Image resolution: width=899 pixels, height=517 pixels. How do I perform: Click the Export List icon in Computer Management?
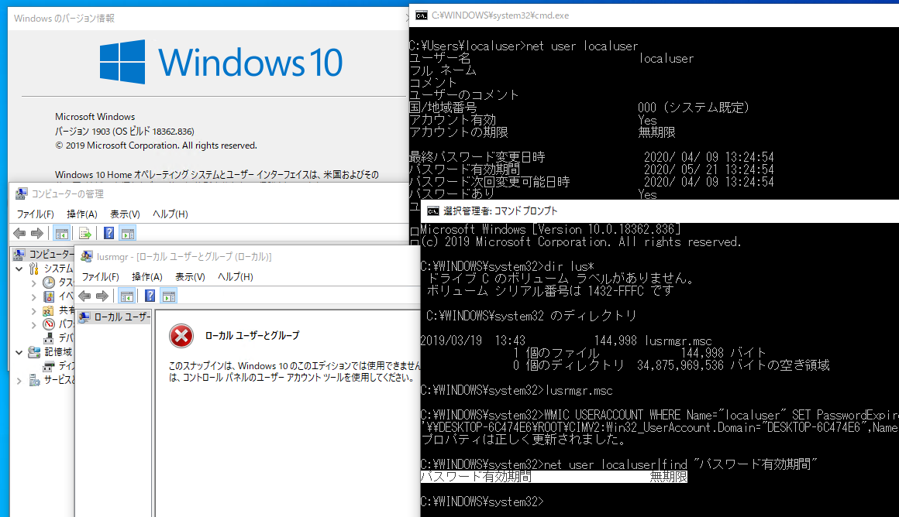[x=84, y=233]
